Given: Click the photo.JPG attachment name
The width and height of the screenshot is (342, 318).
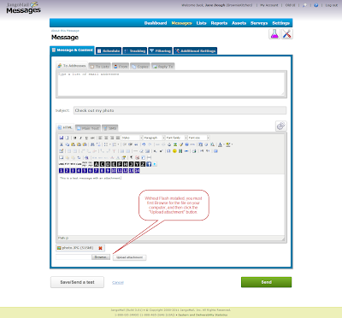Looking at the screenshot, I should tap(78, 248).
